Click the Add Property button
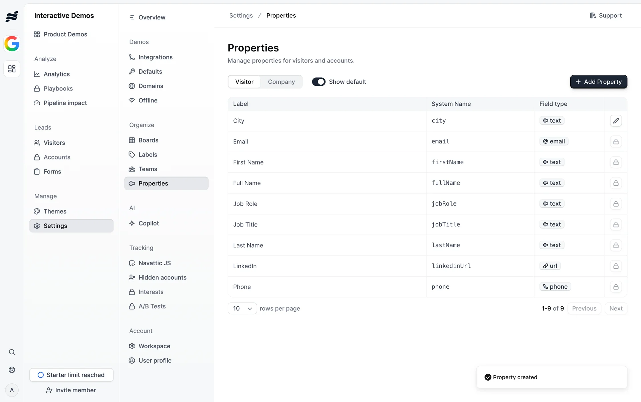The height and width of the screenshot is (402, 641). 598,82
